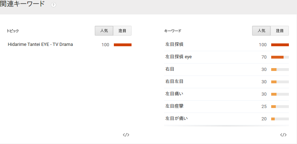Click the 左目探偵 keyword
This screenshot has height=144, width=297.
[x=174, y=44]
